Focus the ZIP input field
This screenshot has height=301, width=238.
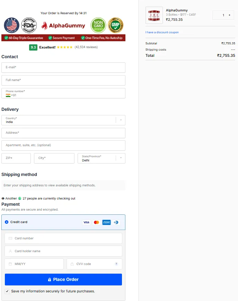[16, 158]
